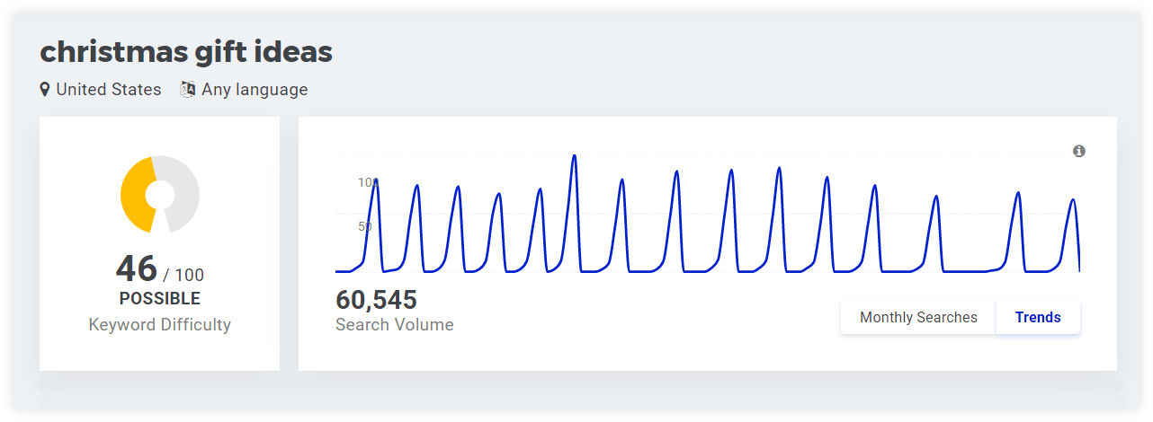The image size is (1153, 422).
Task: Click the tallest peak in trend chart
Action: (x=574, y=157)
